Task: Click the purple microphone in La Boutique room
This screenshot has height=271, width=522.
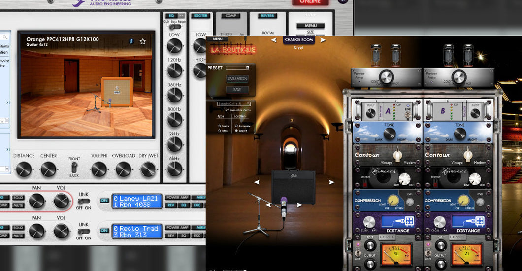Action: tap(284, 207)
